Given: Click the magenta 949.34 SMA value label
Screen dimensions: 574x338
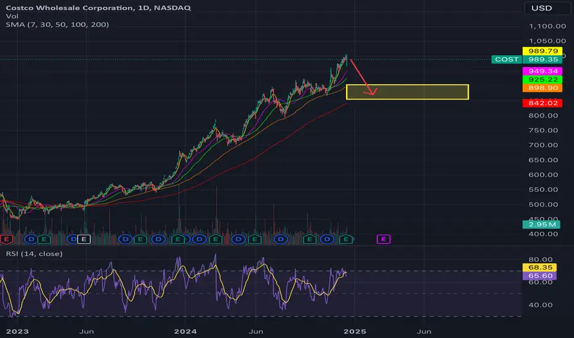Looking at the screenshot, I should (543, 71).
